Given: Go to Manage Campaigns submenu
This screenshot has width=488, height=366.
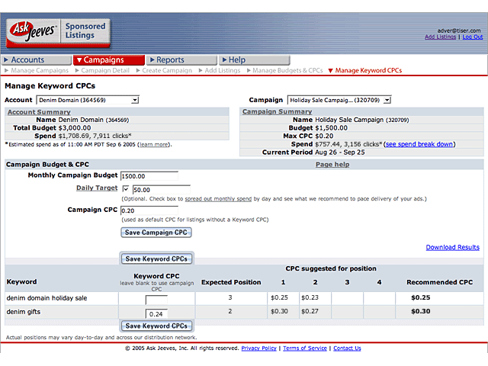Looking at the screenshot, I should [40, 70].
